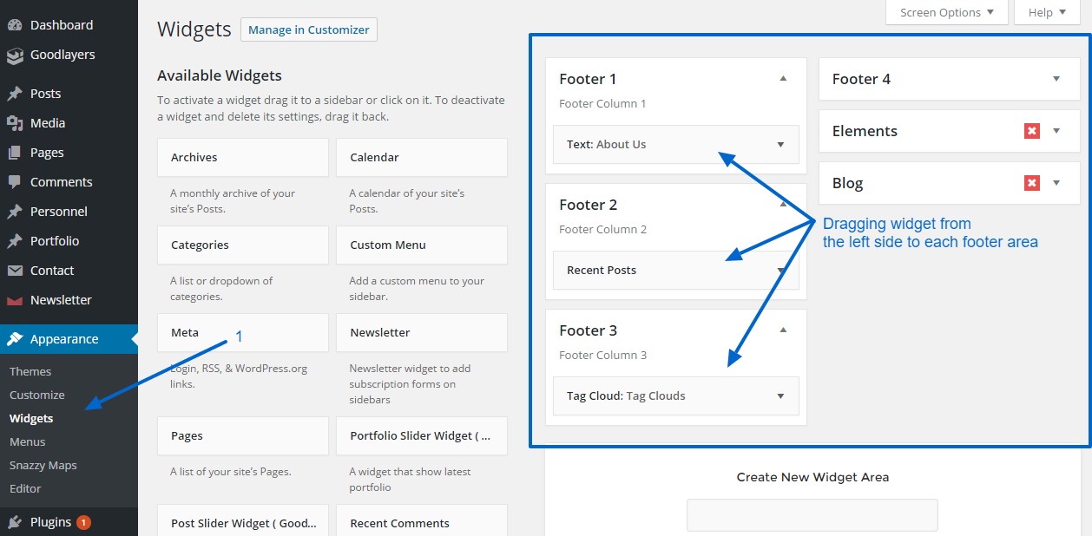Click the Dashboard gauge icon
This screenshot has height=536, width=1092.
click(x=15, y=25)
